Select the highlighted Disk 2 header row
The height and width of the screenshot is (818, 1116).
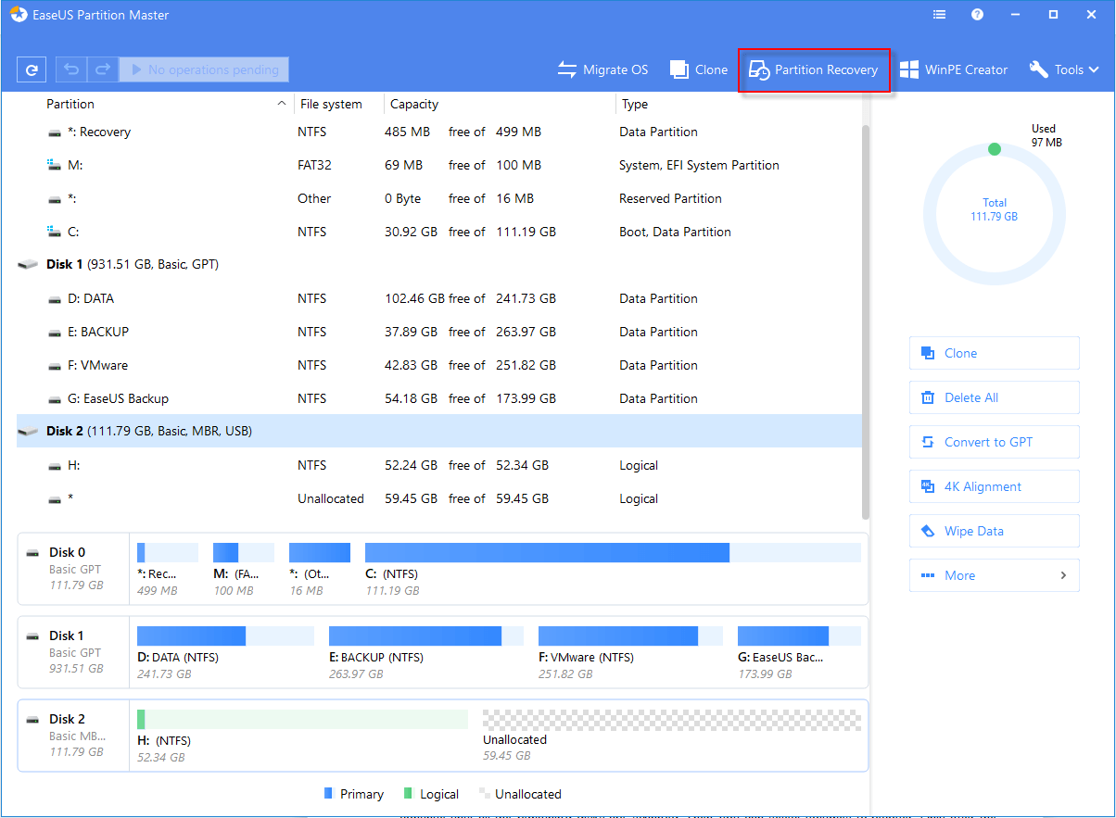tap(439, 432)
